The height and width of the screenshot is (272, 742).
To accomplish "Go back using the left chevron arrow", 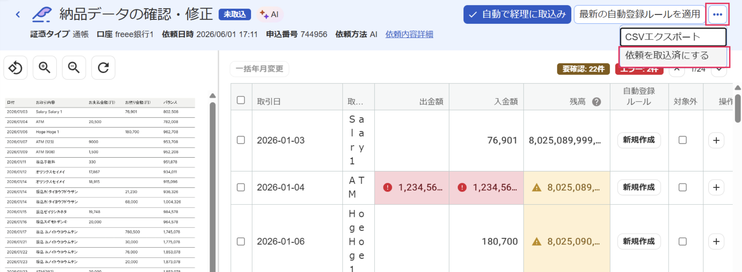I will 18,14.
